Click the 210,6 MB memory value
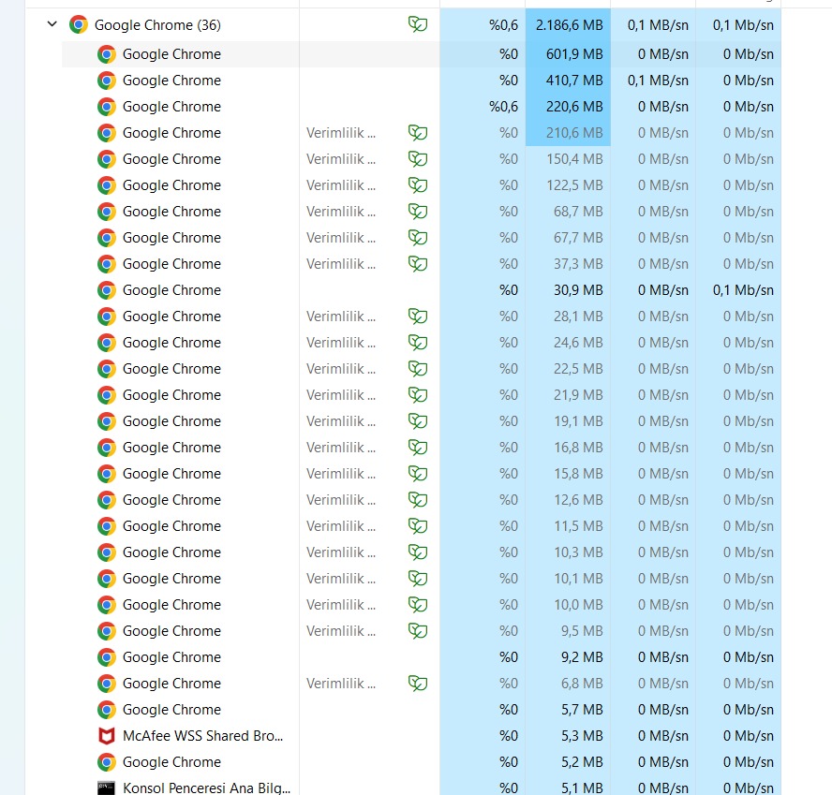Viewport: 832px width, 795px height. pos(574,133)
